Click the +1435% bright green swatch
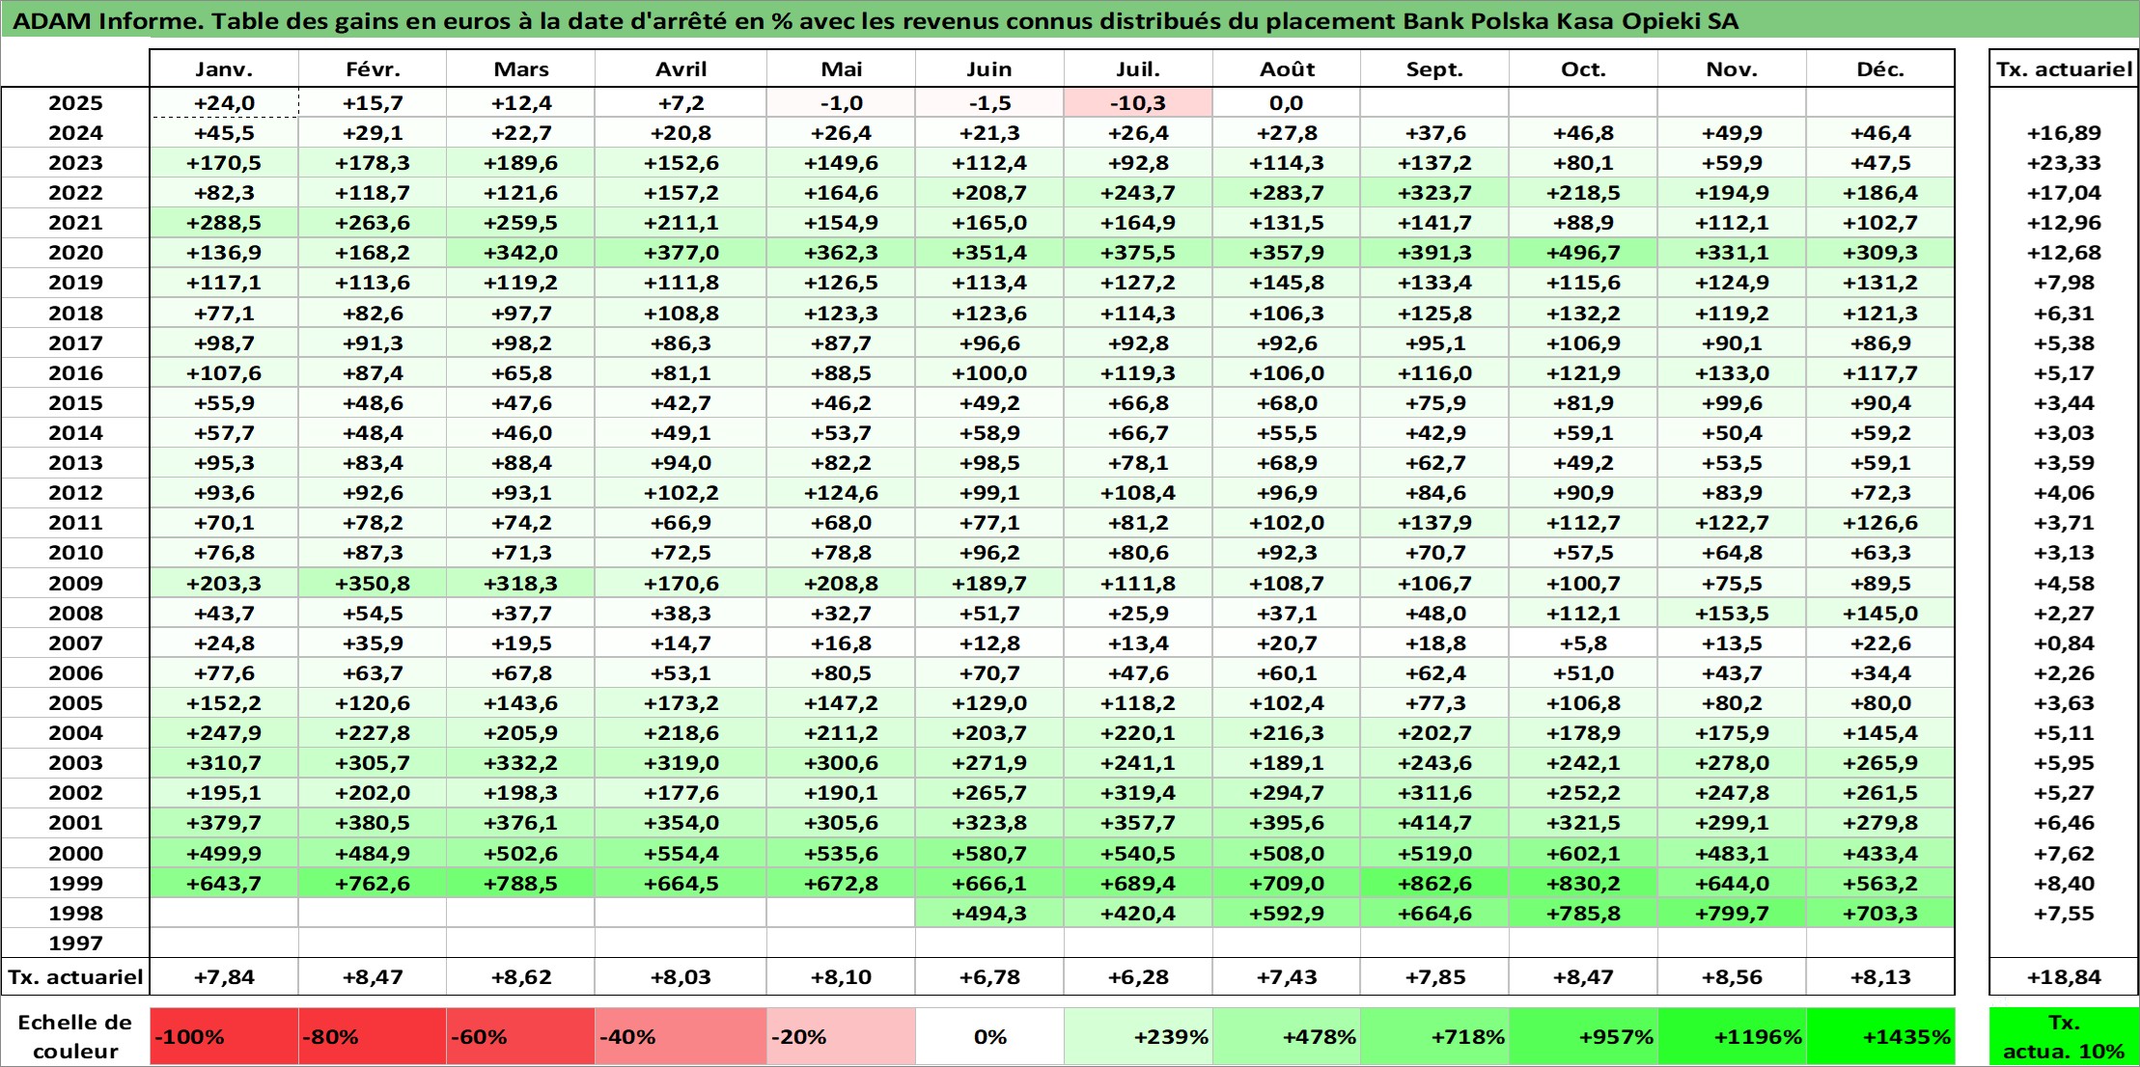Screen dimensions: 2140x1067 pyautogui.click(x=1880, y=1036)
